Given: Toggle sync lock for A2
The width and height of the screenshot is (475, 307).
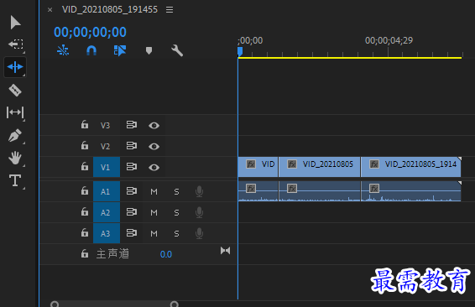Looking at the screenshot, I should [x=132, y=212].
